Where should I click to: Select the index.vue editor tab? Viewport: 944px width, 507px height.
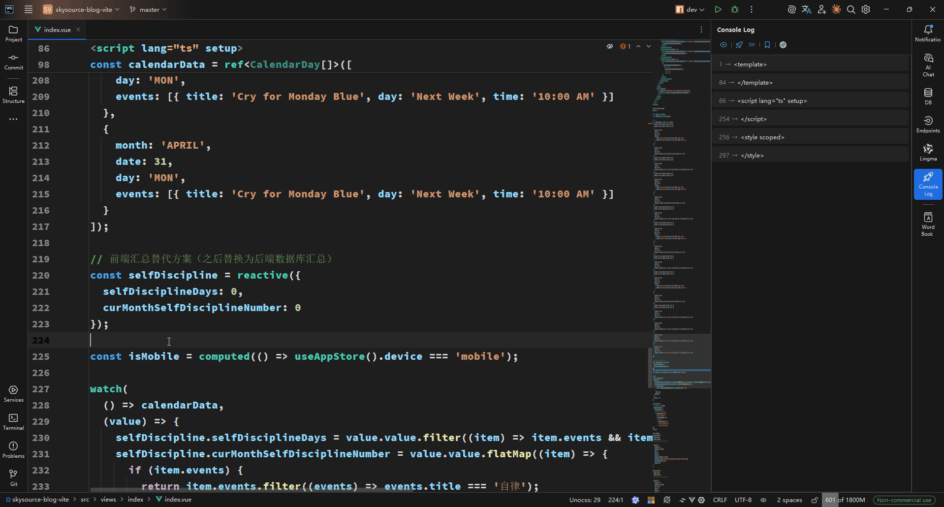[x=57, y=30]
